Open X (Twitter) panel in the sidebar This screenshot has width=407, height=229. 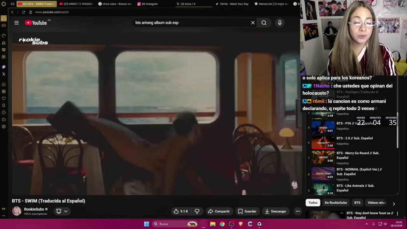(4, 74)
